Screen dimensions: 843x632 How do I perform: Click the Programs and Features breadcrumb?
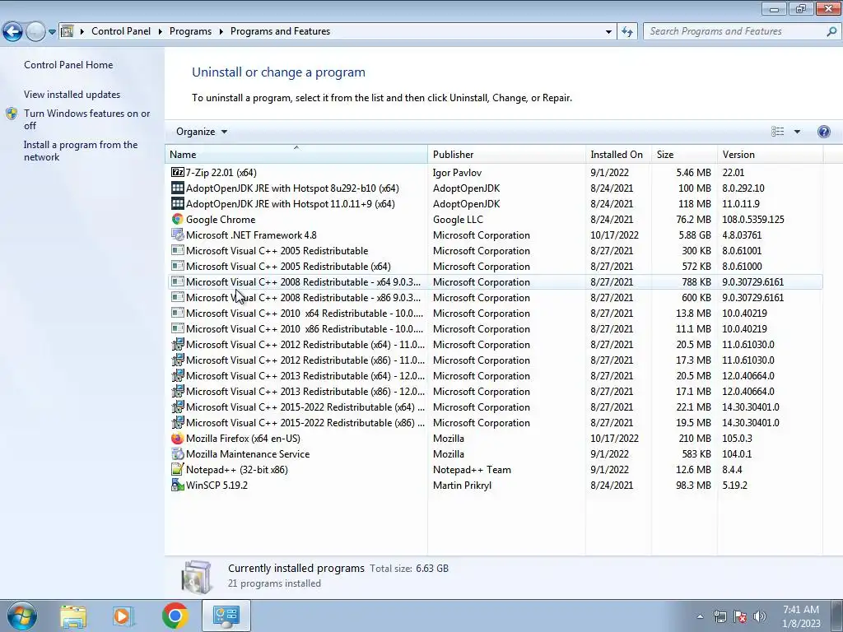point(280,32)
